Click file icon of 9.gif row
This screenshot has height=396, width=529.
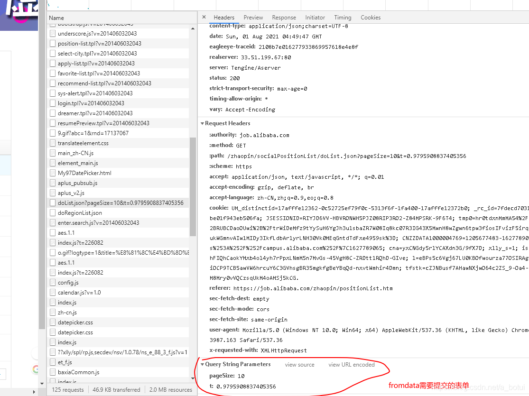coord(52,133)
